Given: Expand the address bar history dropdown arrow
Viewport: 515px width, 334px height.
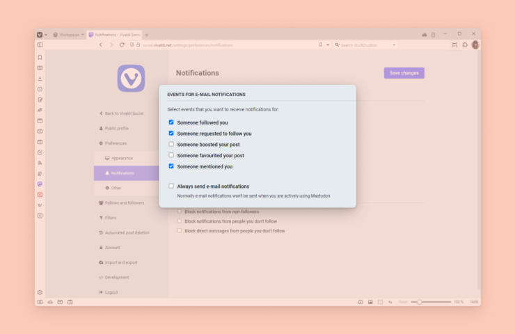Looking at the screenshot, I should click(x=328, y=45).
